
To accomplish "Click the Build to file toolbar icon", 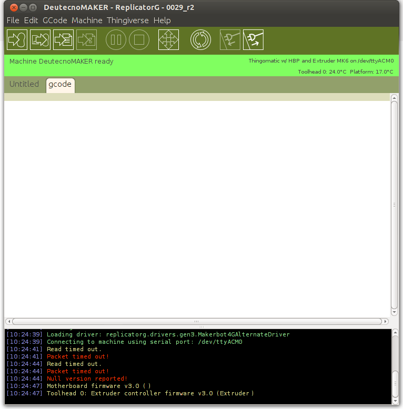I will [40, 40].
